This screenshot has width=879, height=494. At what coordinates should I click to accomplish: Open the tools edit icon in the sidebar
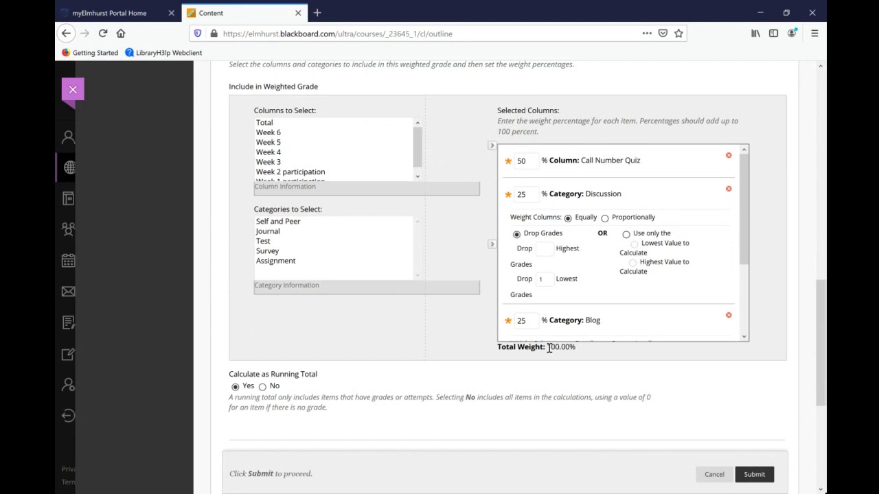69,354
